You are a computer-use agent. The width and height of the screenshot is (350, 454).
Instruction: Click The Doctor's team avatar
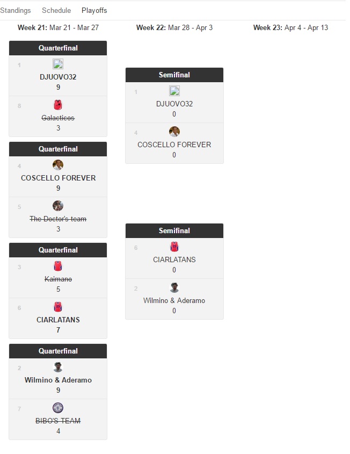click(x=58, y=206)
